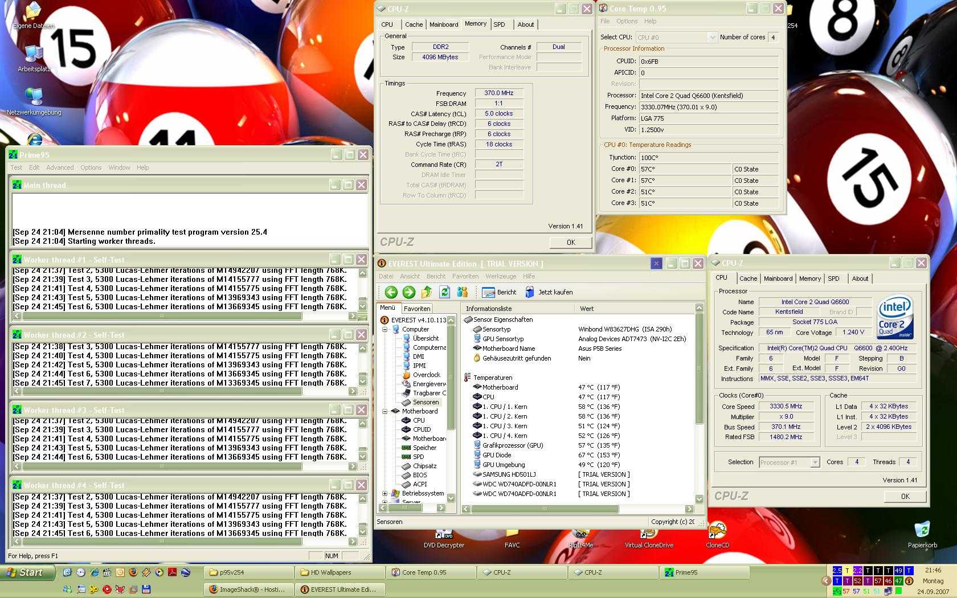Switch to the HD Wallpapers taskbar button
This screenshot has width=957, height=598.
coord(340,572)
